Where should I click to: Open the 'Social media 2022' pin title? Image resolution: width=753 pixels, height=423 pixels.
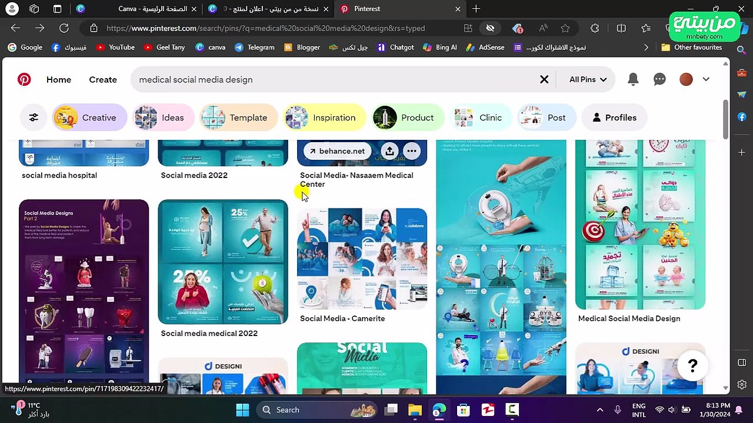tap(194, 175)
